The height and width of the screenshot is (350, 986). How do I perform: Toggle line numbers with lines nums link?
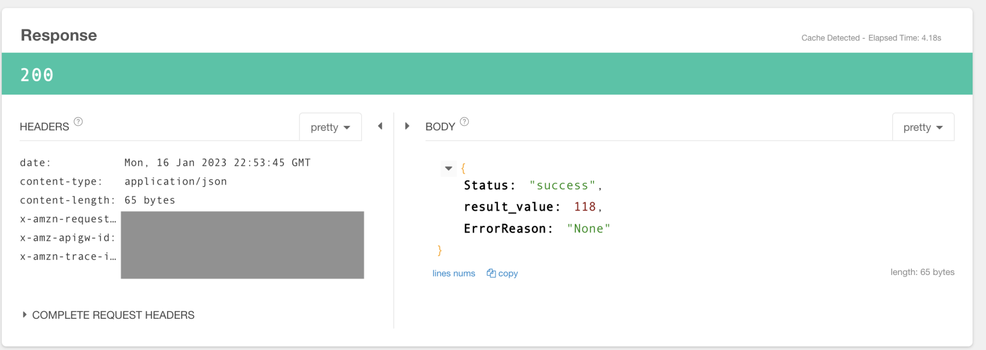(454, 274)
